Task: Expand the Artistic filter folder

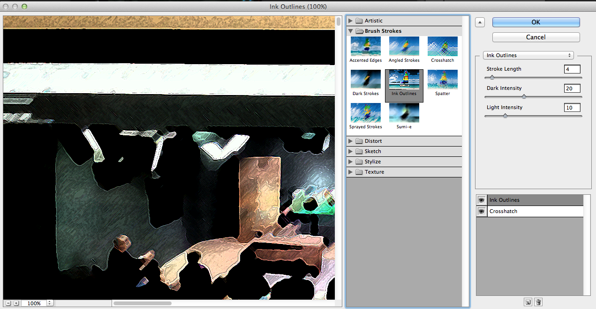Action: pyautogui.click(x=351, y=21)
